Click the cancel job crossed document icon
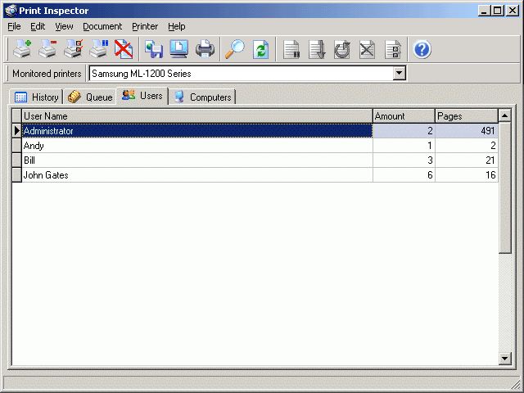 [367, 49]
